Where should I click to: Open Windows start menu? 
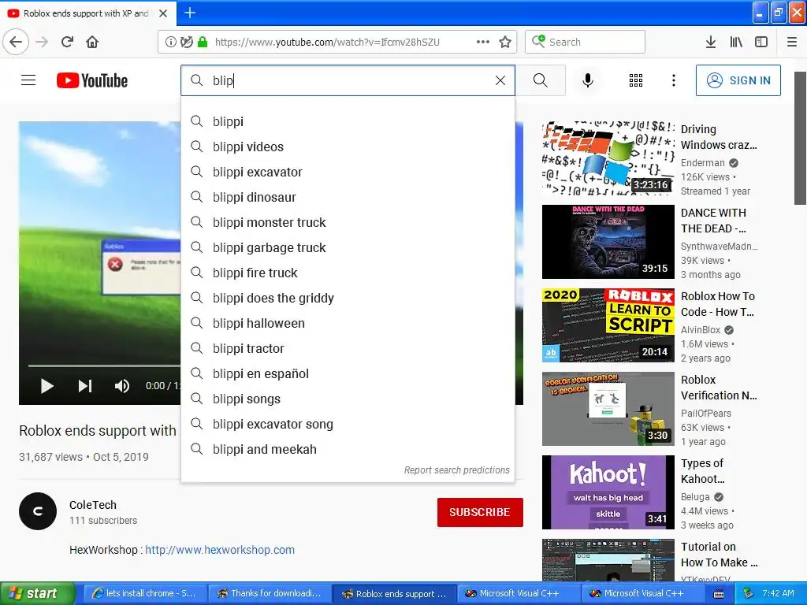[x=38, y=593]
